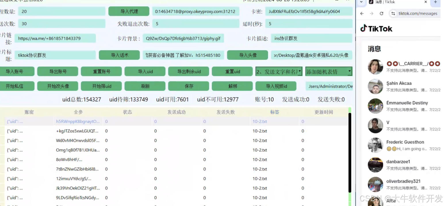444x206 pixels.
Task: Click the field showing value 20
Action: click(62, 11)
